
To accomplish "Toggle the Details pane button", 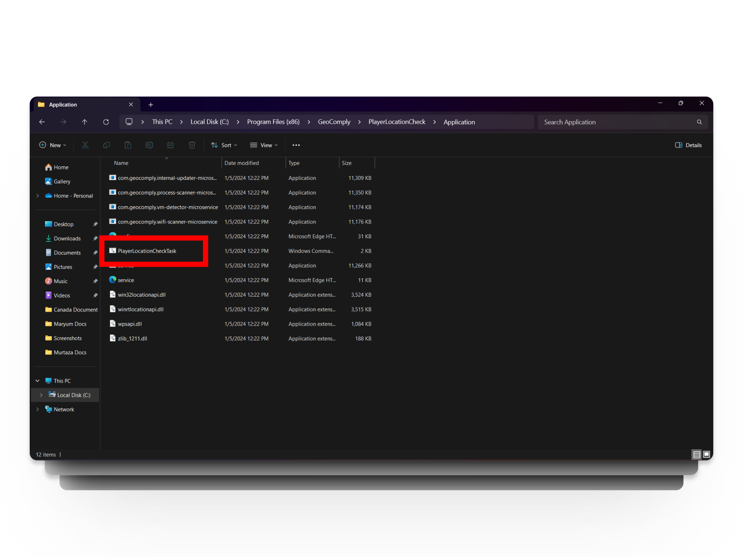I will tap(688, 145).
